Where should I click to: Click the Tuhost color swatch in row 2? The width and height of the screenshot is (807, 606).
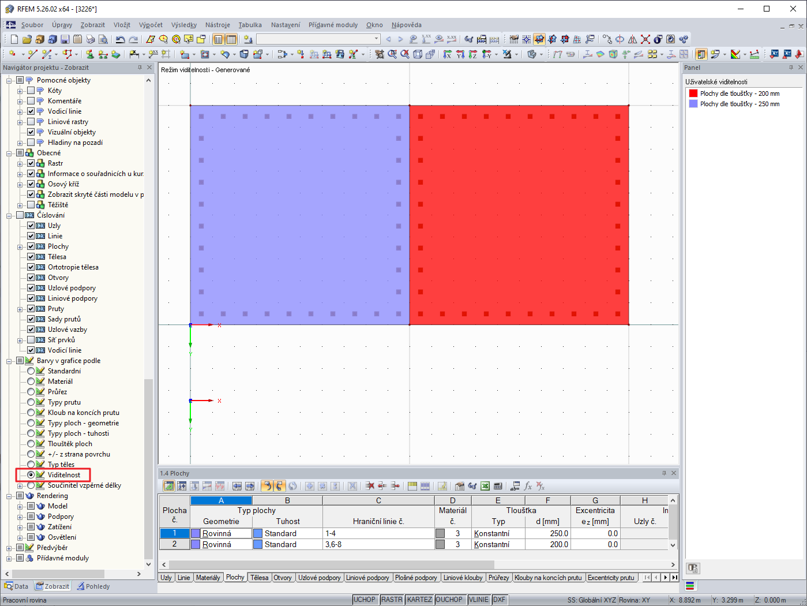pos(258,544)
